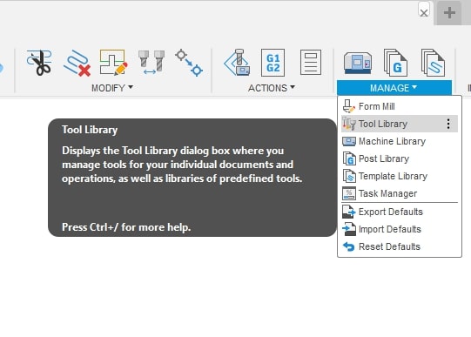Click the Machine Library toolbar icon
The height and width of the screenshot is (337, 471).
pos(358,63)
